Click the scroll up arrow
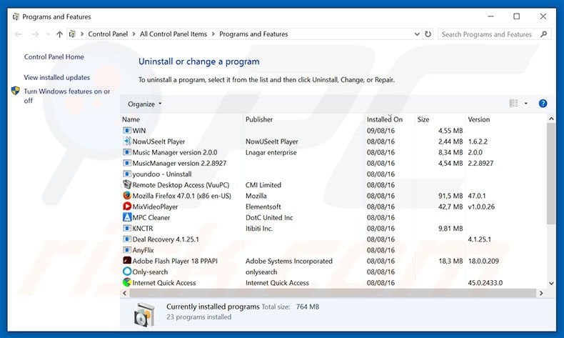 pyautogui.click(x=551, y=119)
